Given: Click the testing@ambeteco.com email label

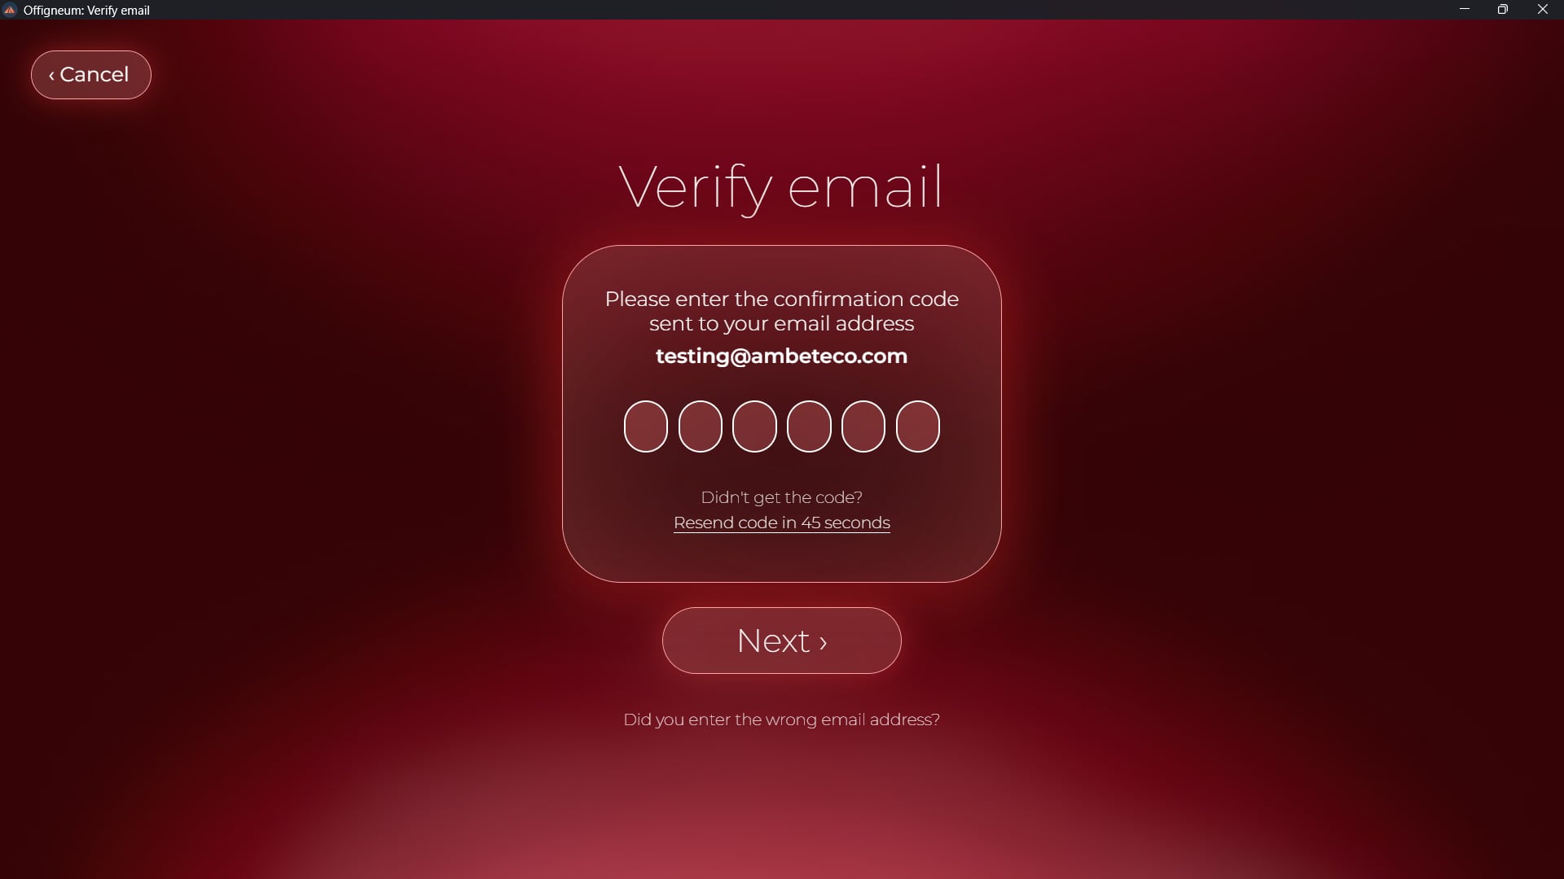Looking at the screenshot, I should click(x=781, y=355).
